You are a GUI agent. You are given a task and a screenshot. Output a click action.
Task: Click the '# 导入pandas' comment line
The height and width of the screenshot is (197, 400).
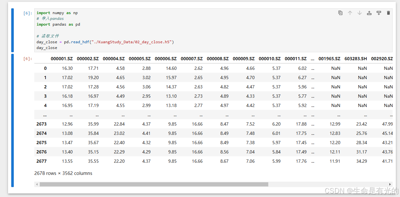coord(50,19)
